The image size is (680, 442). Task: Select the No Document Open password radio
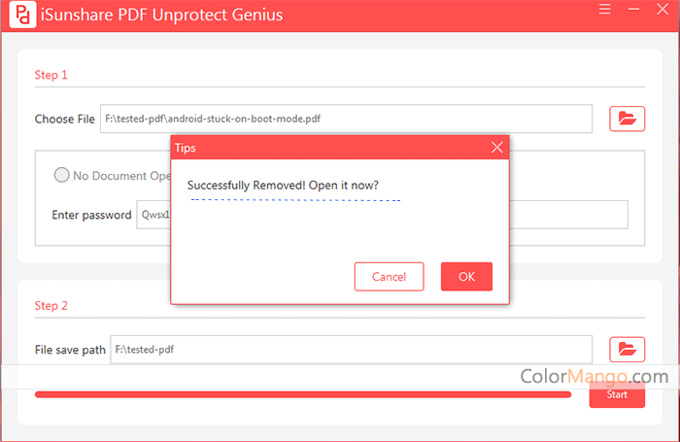coord(62,176)
